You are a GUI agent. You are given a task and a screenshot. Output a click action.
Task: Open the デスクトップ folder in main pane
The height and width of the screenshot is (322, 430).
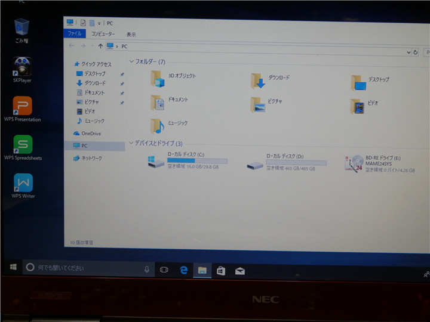tap(370, 82)
